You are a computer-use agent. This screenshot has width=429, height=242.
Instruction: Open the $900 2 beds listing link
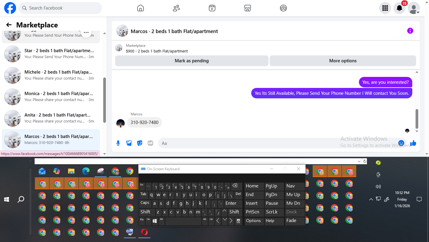click(157, 51)
